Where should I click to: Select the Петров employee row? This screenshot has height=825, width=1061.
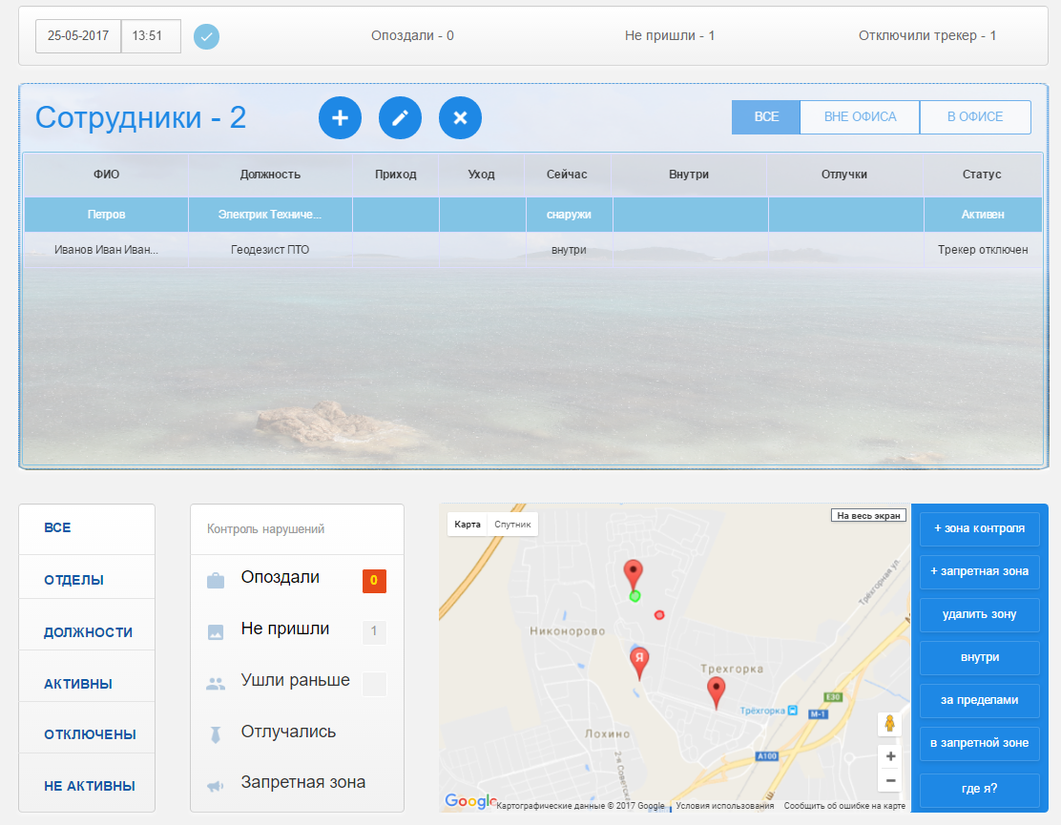[x=106, y=215]
